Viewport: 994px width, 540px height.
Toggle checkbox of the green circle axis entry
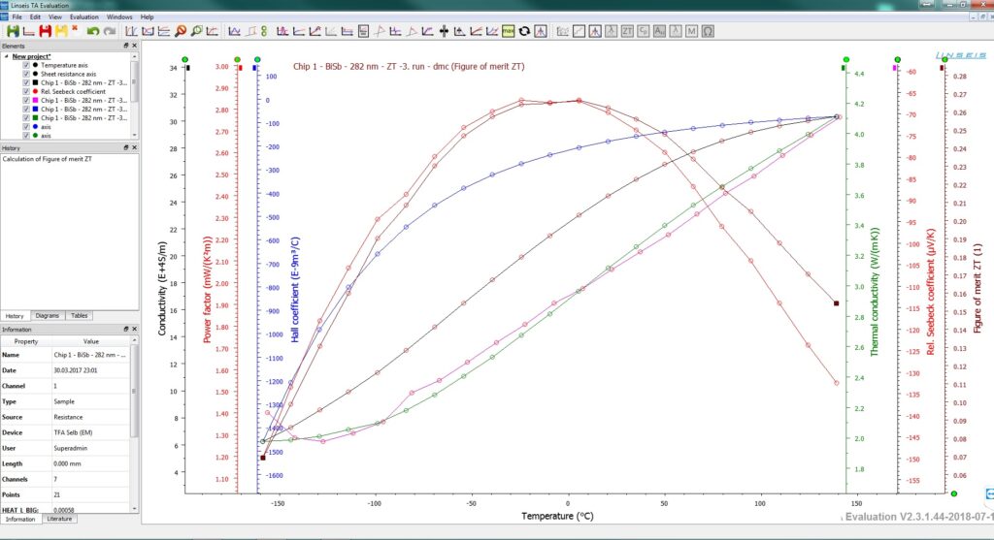point(26,136)
